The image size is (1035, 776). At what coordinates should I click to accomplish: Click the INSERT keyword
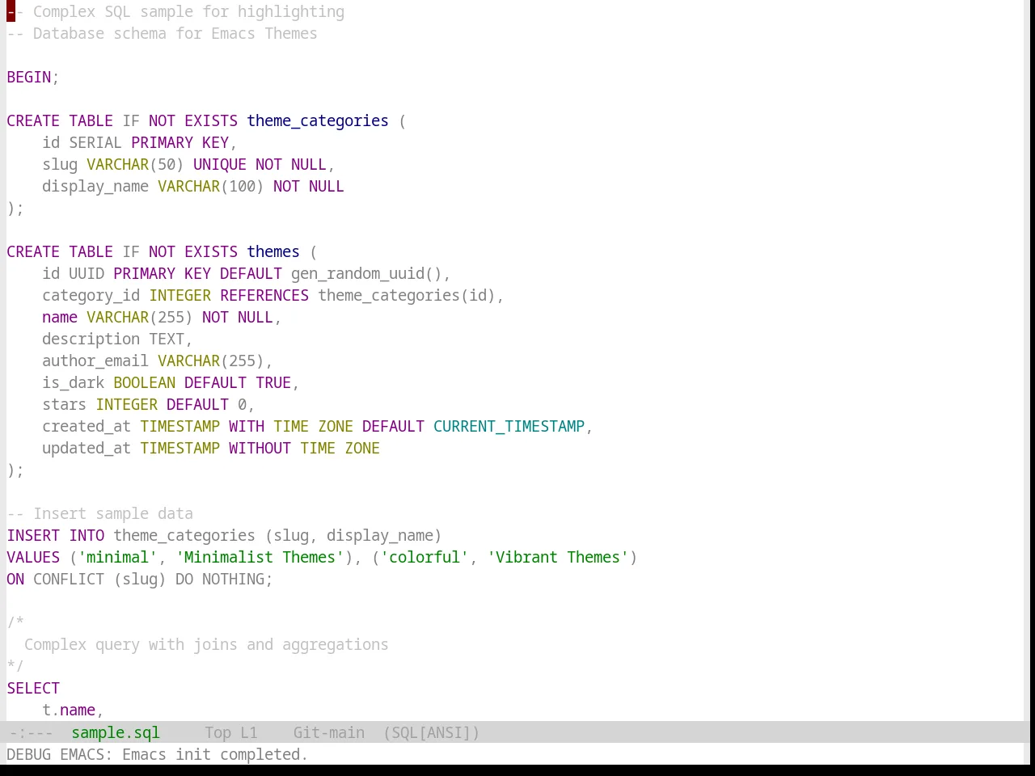pyautogui.click(x=33, y=535)
